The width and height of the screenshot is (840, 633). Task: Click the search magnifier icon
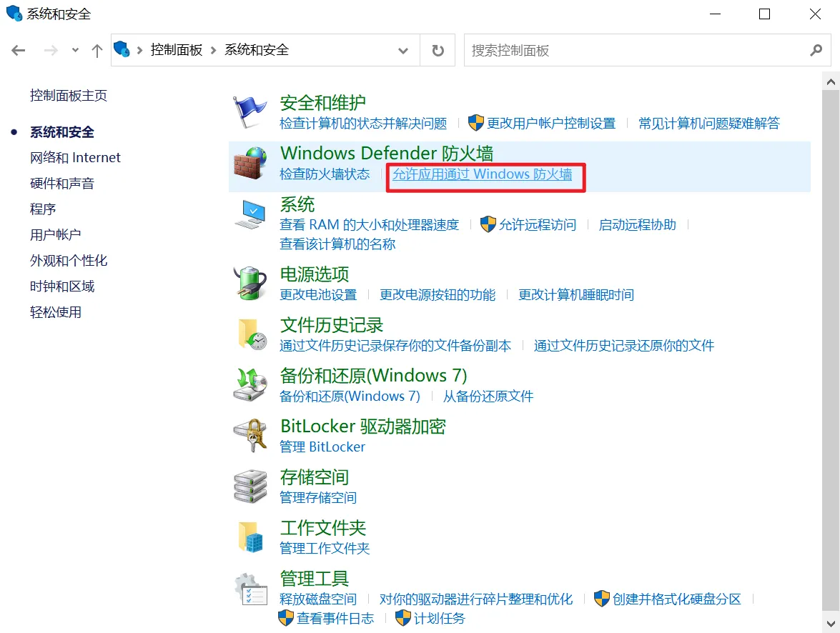click(x=816, y=50)
